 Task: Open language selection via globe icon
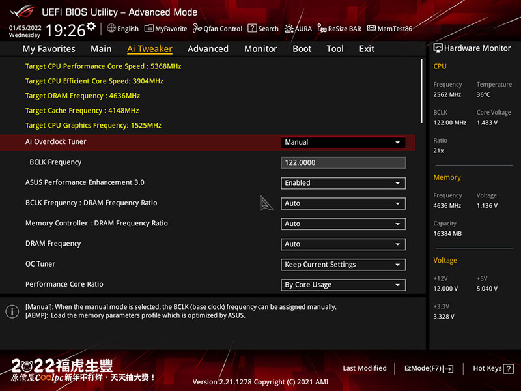coord(111,29)
